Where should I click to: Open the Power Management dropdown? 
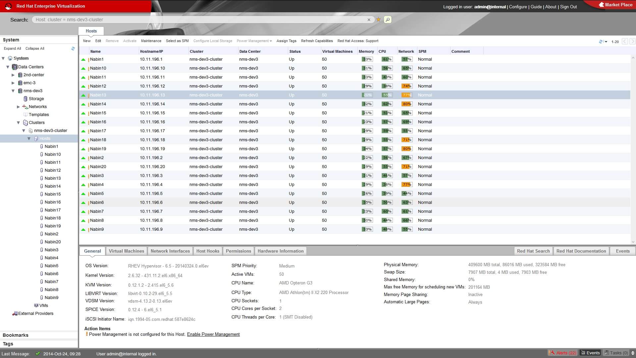[x=254, y=41]
